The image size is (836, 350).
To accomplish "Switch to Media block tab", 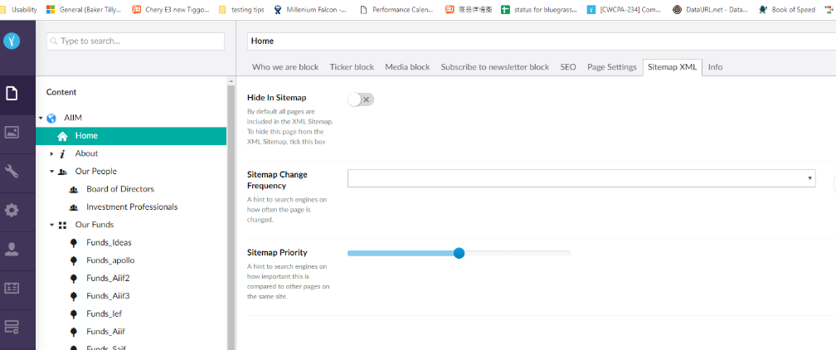I will (407, 67).
